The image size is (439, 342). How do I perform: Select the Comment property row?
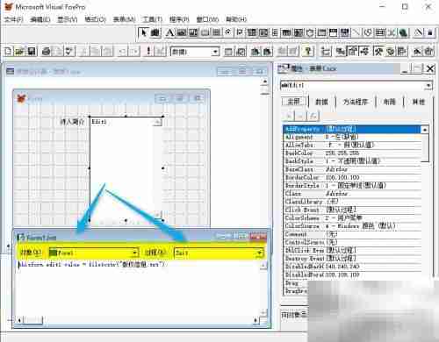[x=353, y=234]
